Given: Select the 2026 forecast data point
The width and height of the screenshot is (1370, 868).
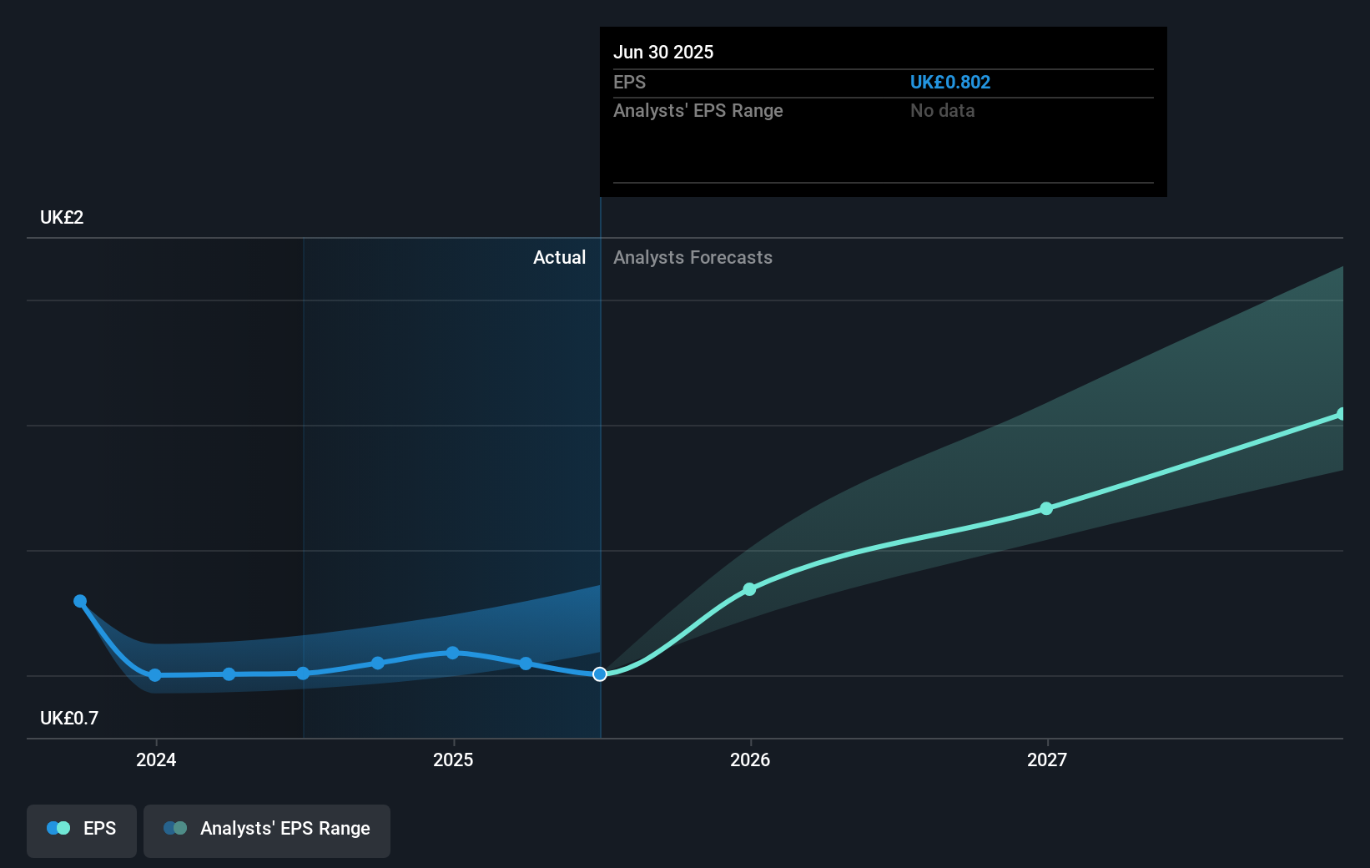Looking at the screenshot, I should pyautogui.click(x=750, y=589).
